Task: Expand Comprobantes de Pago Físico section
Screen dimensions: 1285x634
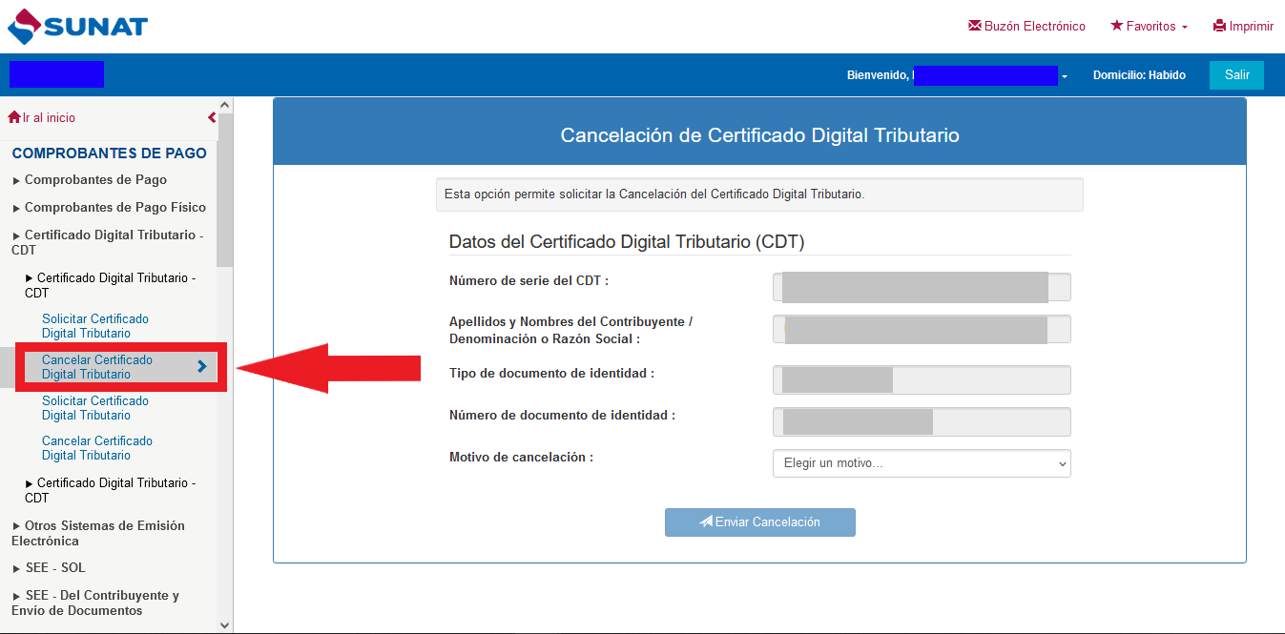Action: (109, 207)
